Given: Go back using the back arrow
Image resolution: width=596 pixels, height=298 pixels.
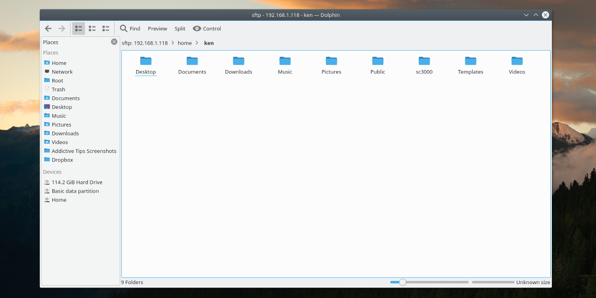Looking at the screenshot, I should [48, 29].
